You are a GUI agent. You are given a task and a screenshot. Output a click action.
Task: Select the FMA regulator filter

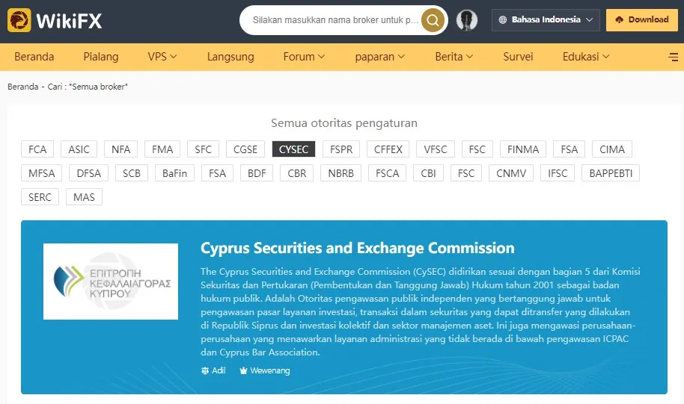pyautogui.click(x=162, y=149)
